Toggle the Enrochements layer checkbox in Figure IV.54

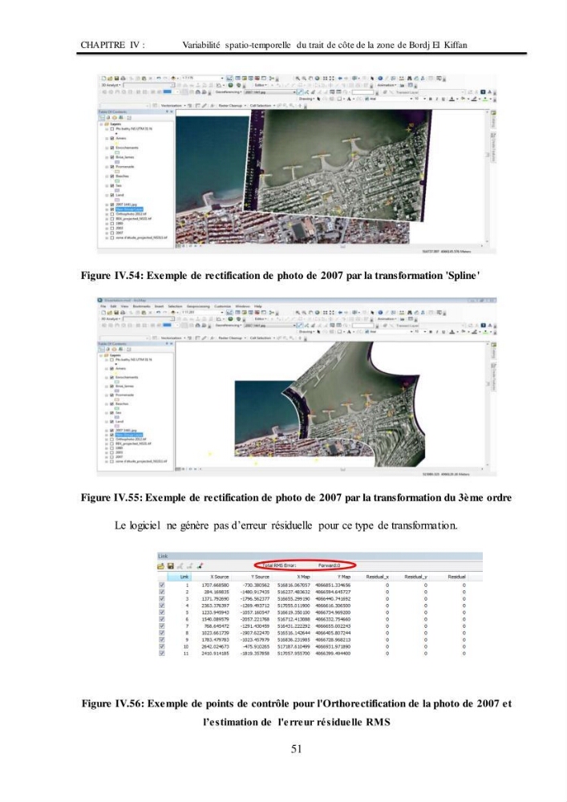112,148
